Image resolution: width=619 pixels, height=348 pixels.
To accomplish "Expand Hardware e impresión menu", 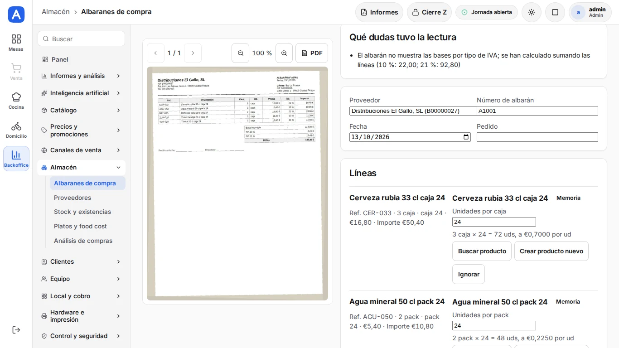I will coord(81,316).
